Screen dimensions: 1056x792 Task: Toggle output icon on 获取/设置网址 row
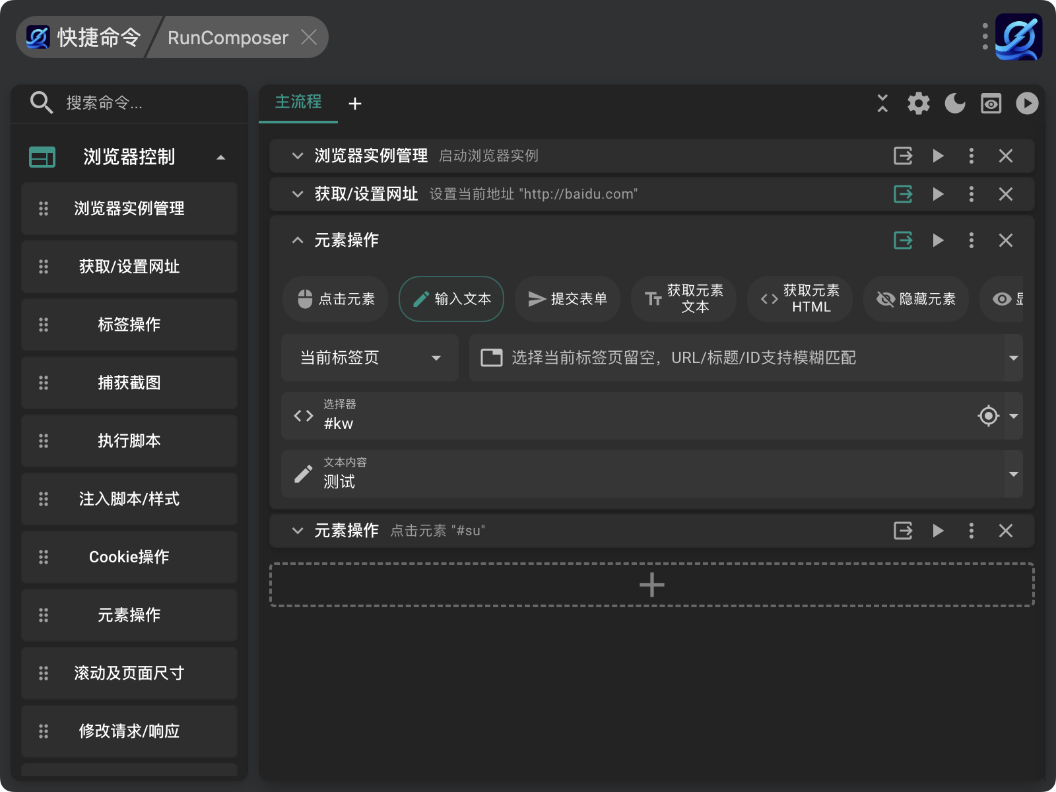pos(903,194)
